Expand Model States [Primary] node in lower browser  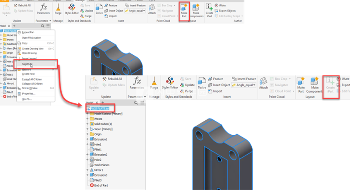pyautogui.click(x=87, y=114)
